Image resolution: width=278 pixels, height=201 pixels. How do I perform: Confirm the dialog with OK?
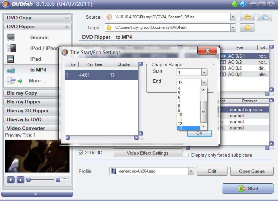pyautogui.click(x=199, y=134)
